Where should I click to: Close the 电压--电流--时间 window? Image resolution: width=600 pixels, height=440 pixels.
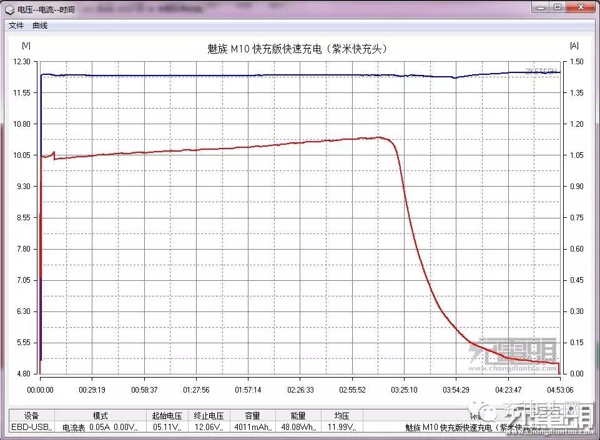[581, 7]
